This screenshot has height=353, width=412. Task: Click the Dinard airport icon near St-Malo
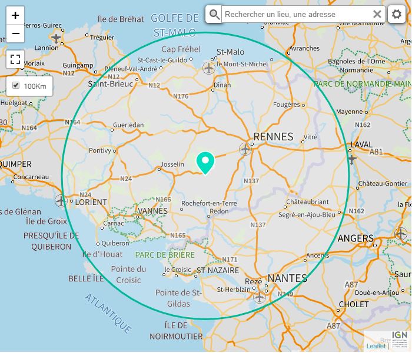[x=209, y=68]
